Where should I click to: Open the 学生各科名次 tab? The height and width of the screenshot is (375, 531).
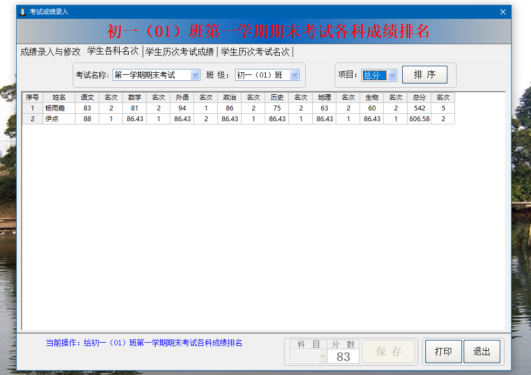click(113, 51)
